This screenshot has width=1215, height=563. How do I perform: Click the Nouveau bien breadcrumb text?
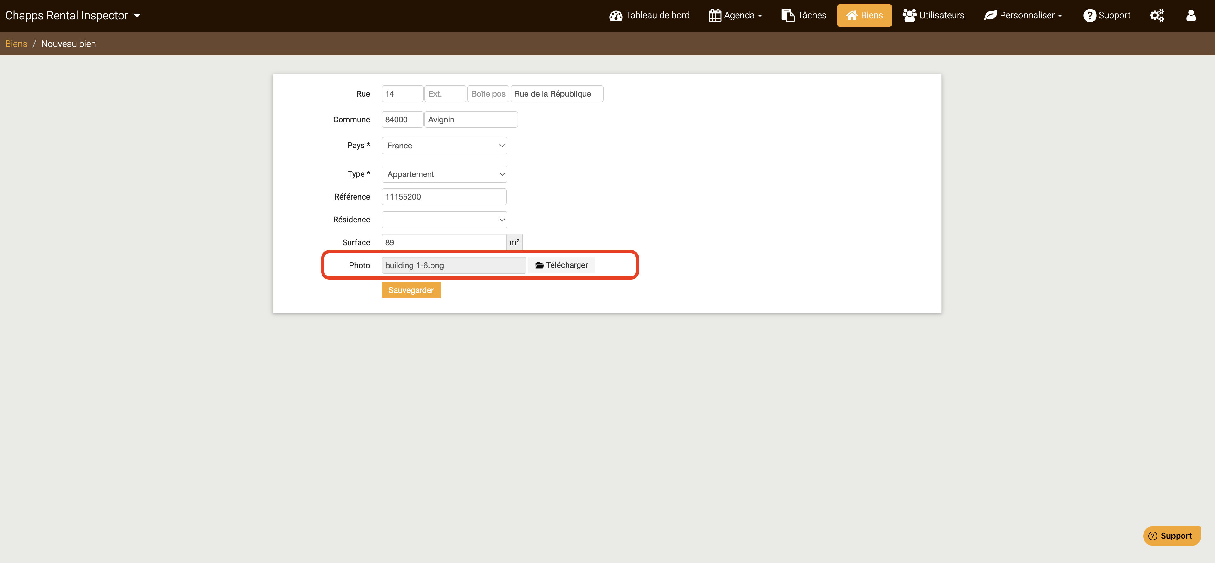[68, 44]
